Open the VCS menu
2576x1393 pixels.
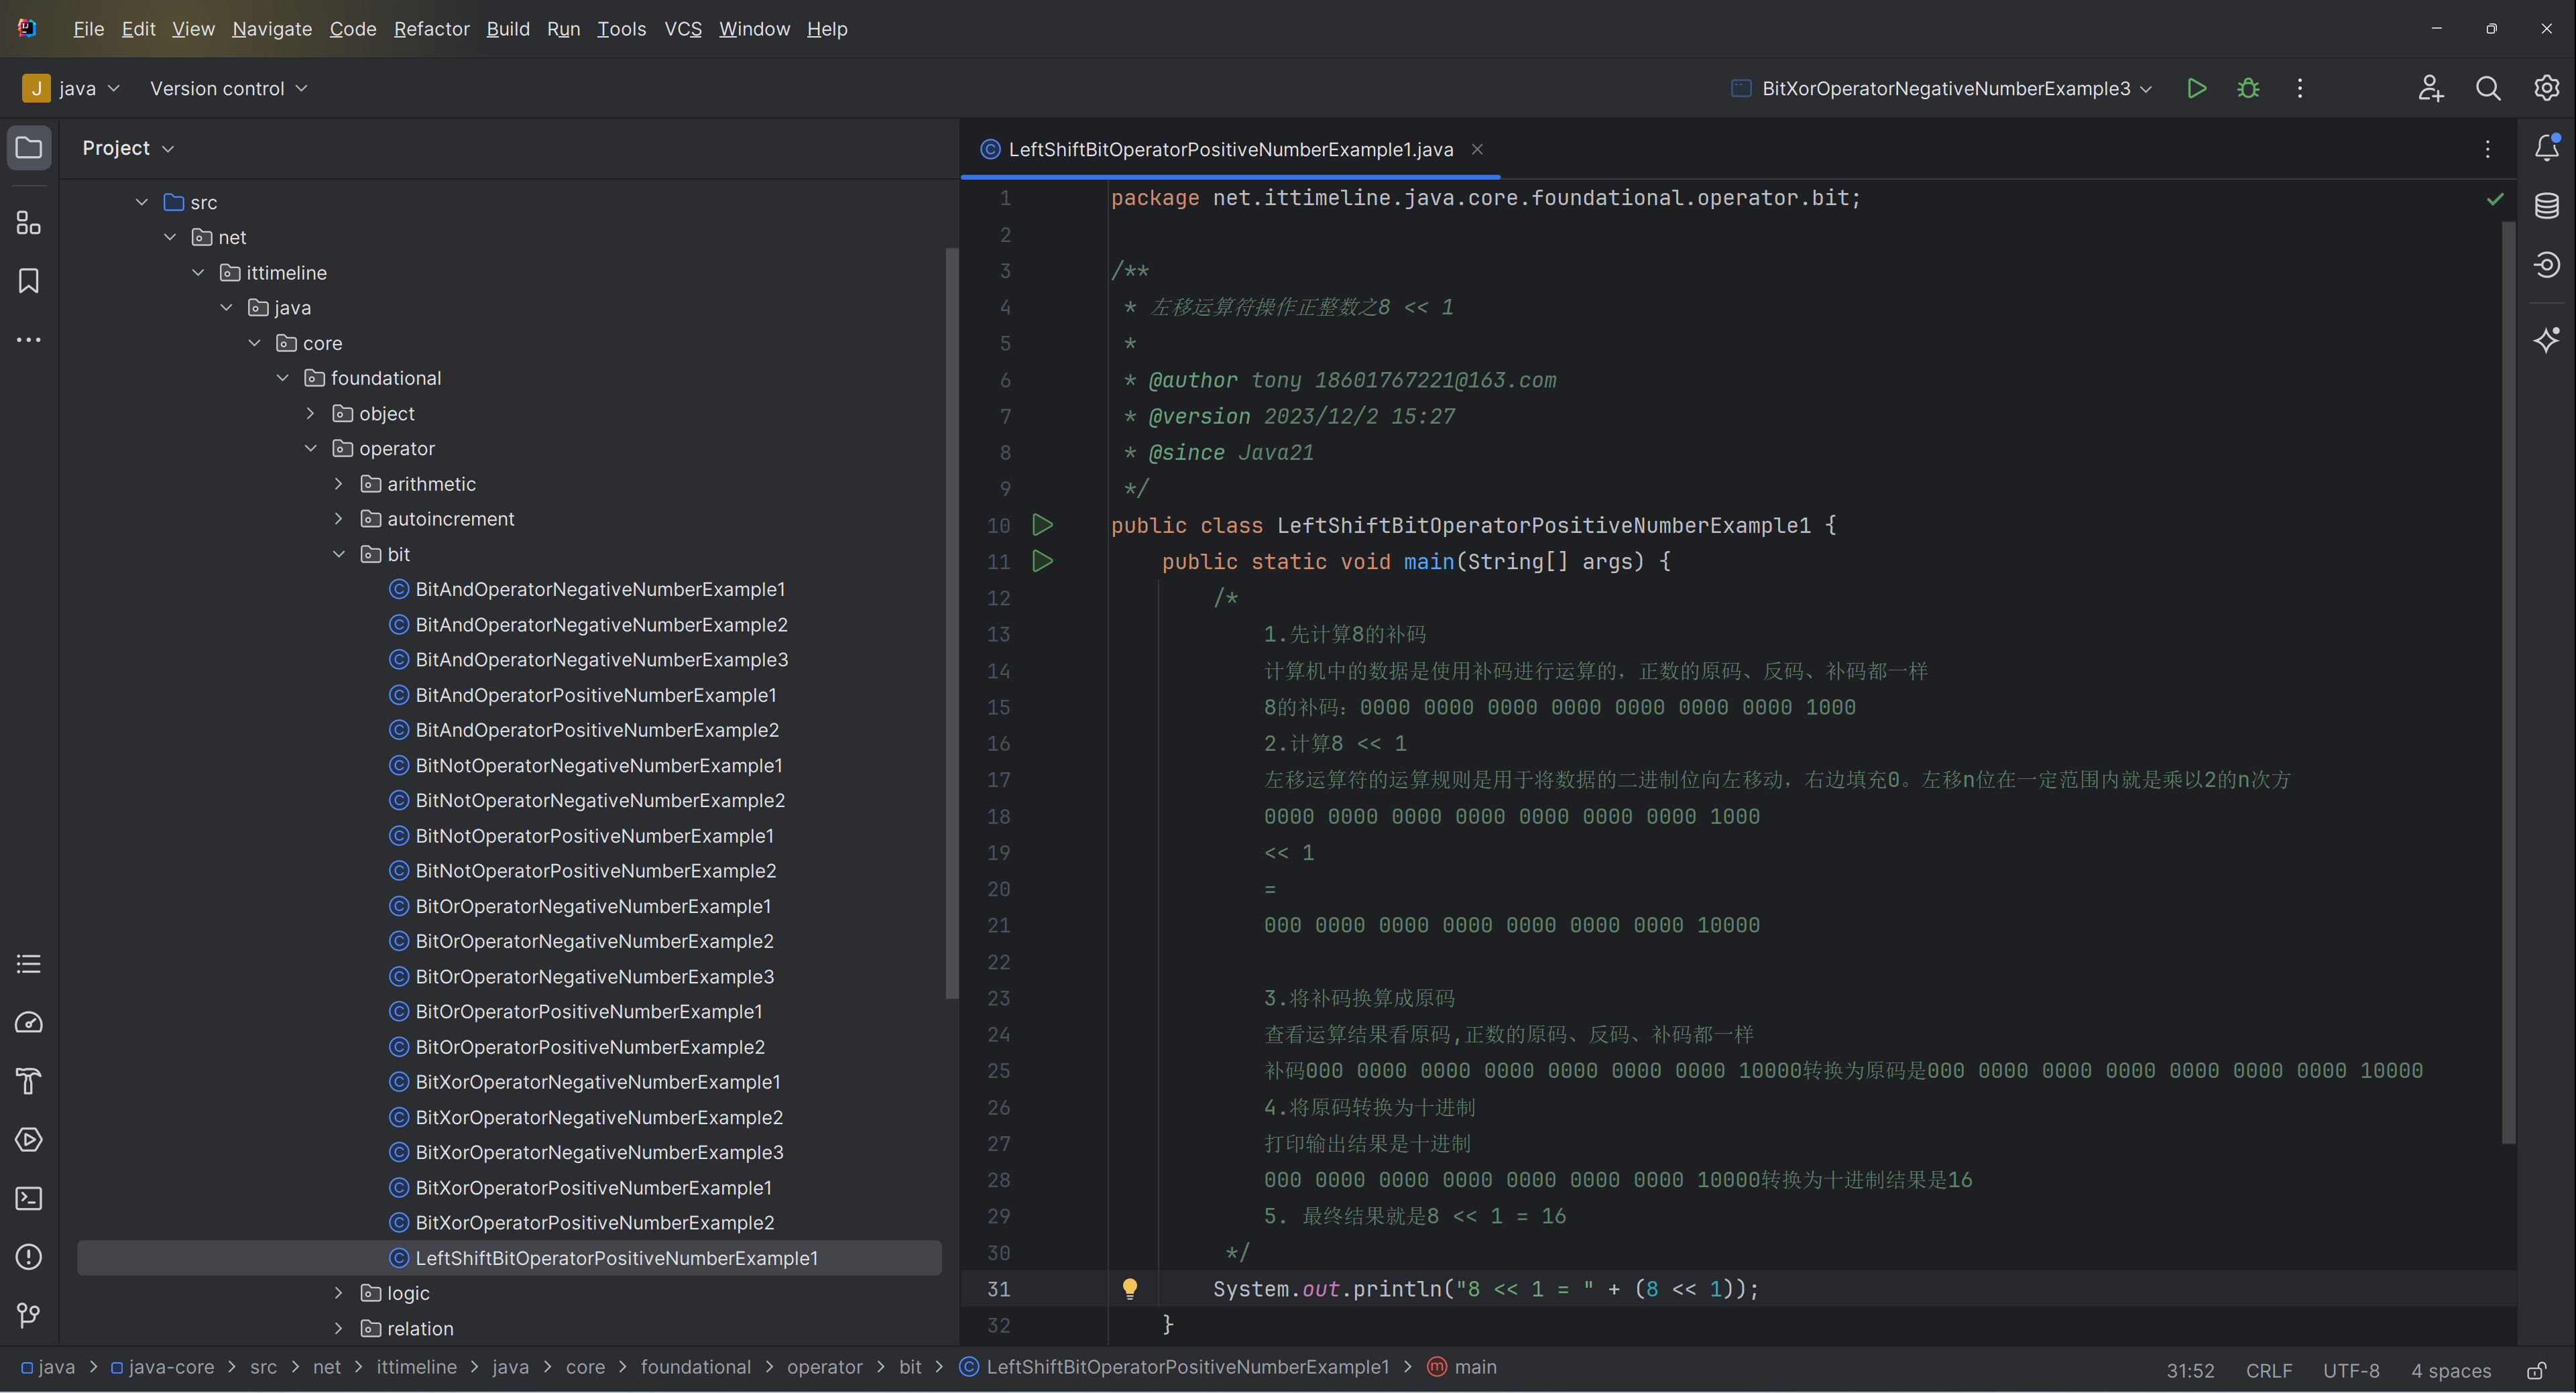(683, 29)
